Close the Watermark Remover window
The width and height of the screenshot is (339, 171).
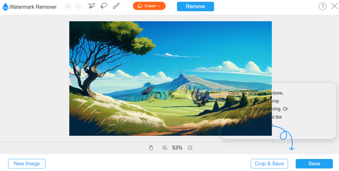[334, 6]
